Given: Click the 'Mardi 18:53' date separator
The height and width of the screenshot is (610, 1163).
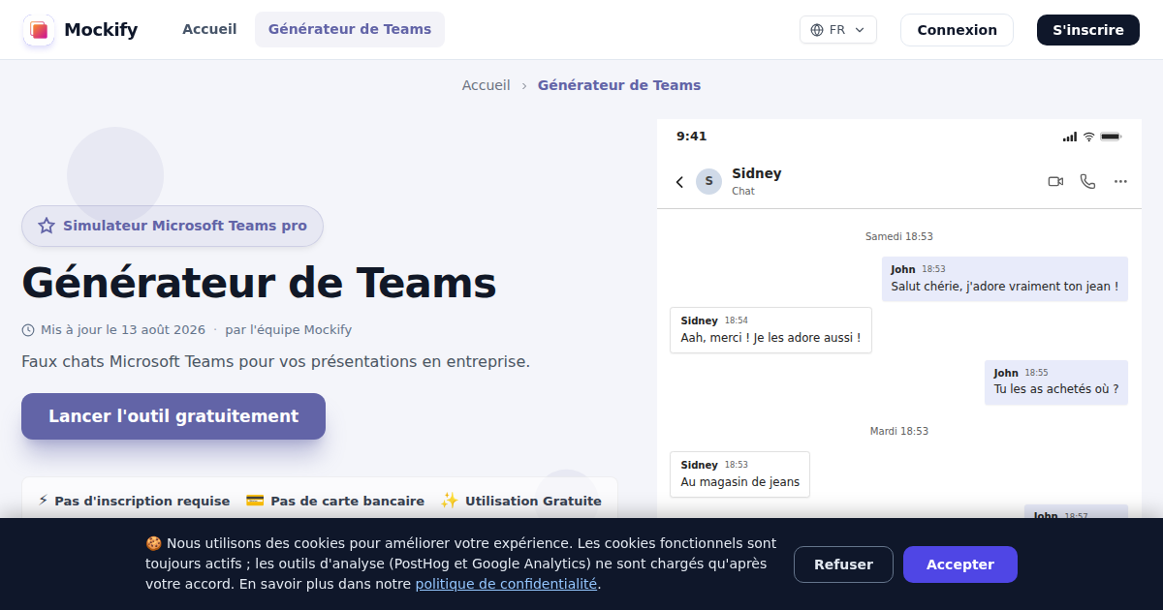Looking at the screenshot, I should pos(898,431).
